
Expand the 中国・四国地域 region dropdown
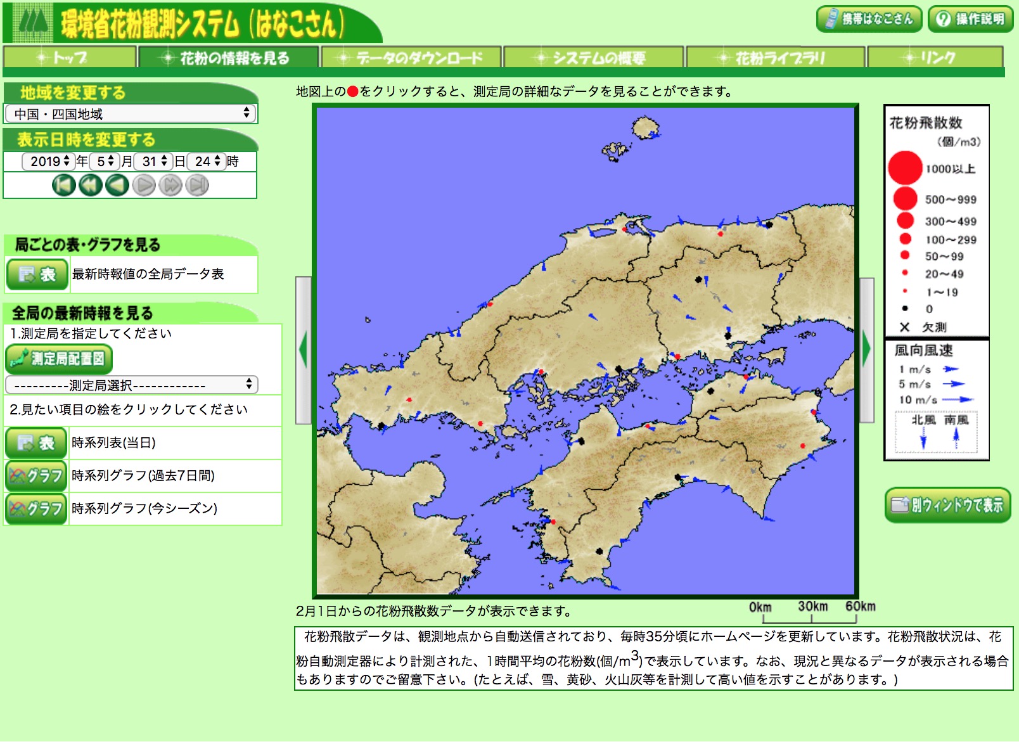tap(131, 114)
